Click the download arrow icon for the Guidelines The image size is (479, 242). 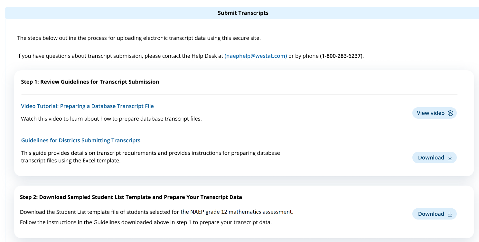coord(450,158)
